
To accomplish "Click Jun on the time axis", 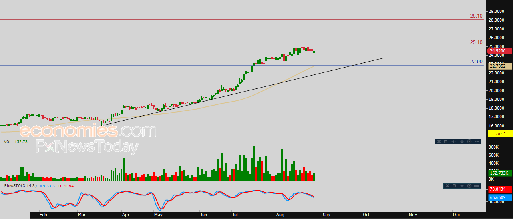I will 203,215.
